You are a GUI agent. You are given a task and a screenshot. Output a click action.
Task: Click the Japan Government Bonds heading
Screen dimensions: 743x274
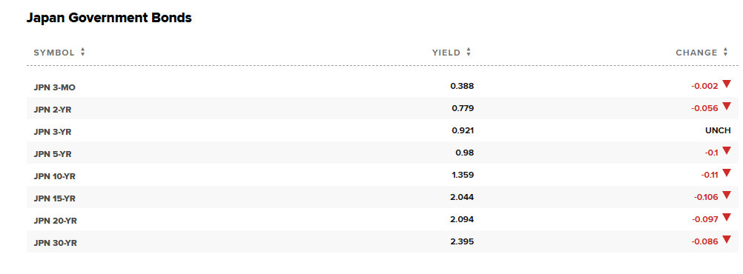(109, 18)
